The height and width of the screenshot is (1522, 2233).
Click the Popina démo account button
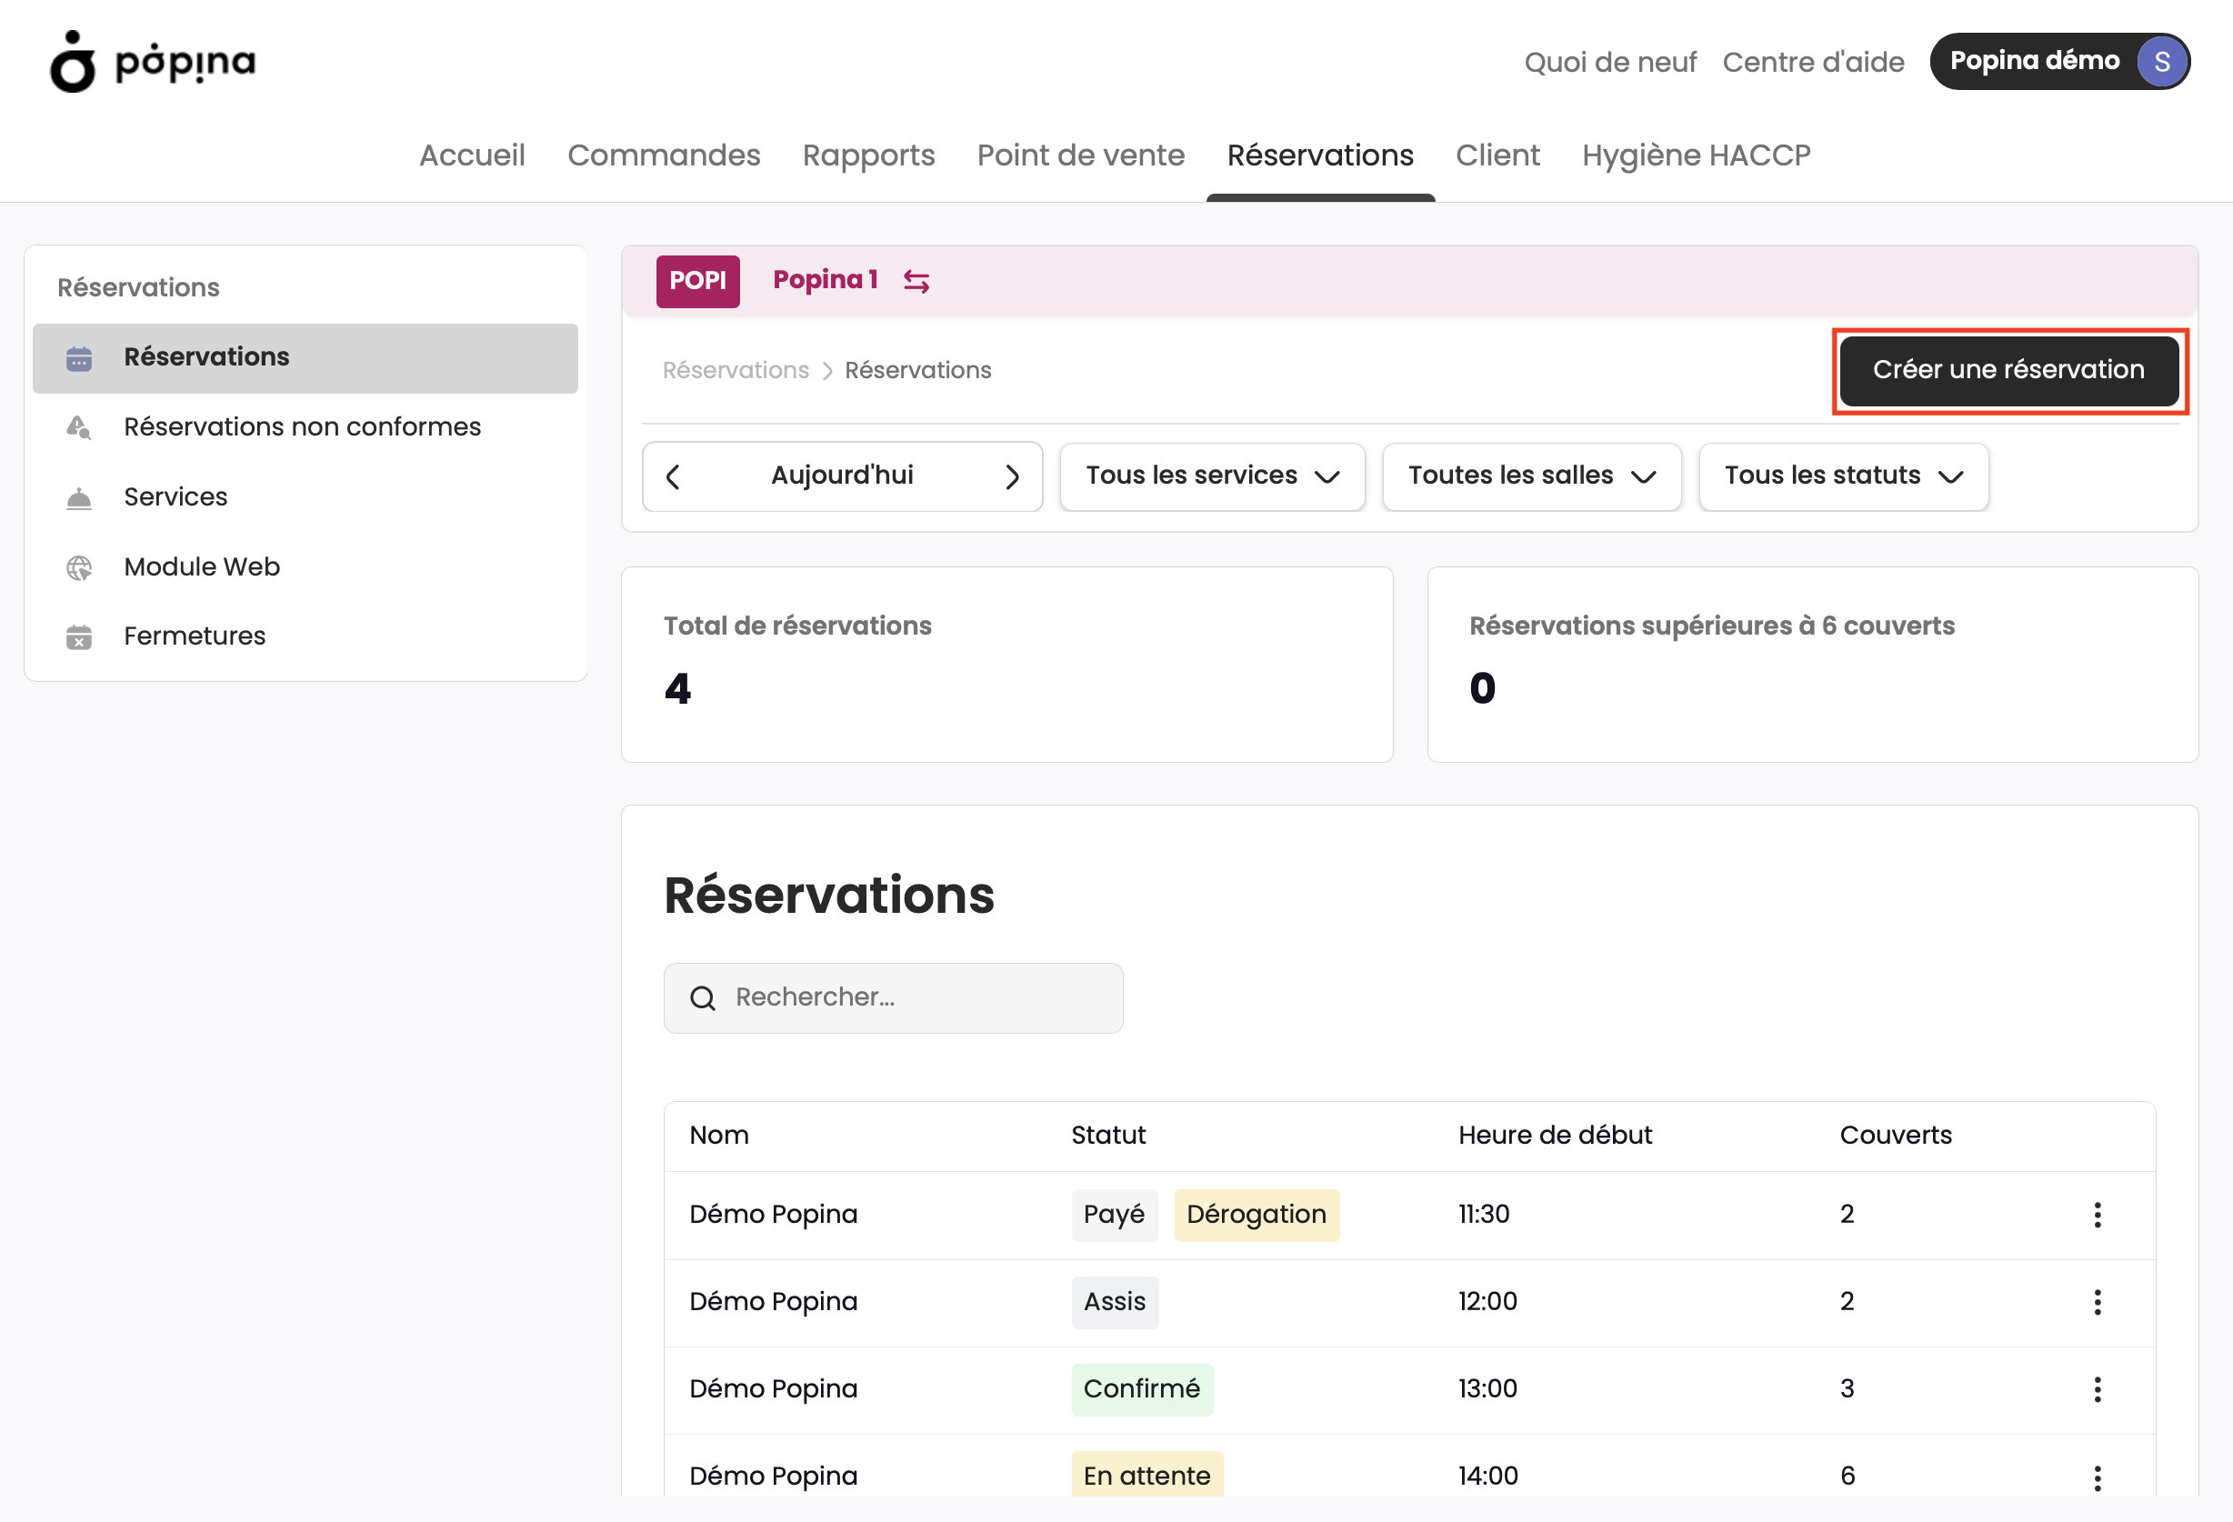(x=2060, y=62)
